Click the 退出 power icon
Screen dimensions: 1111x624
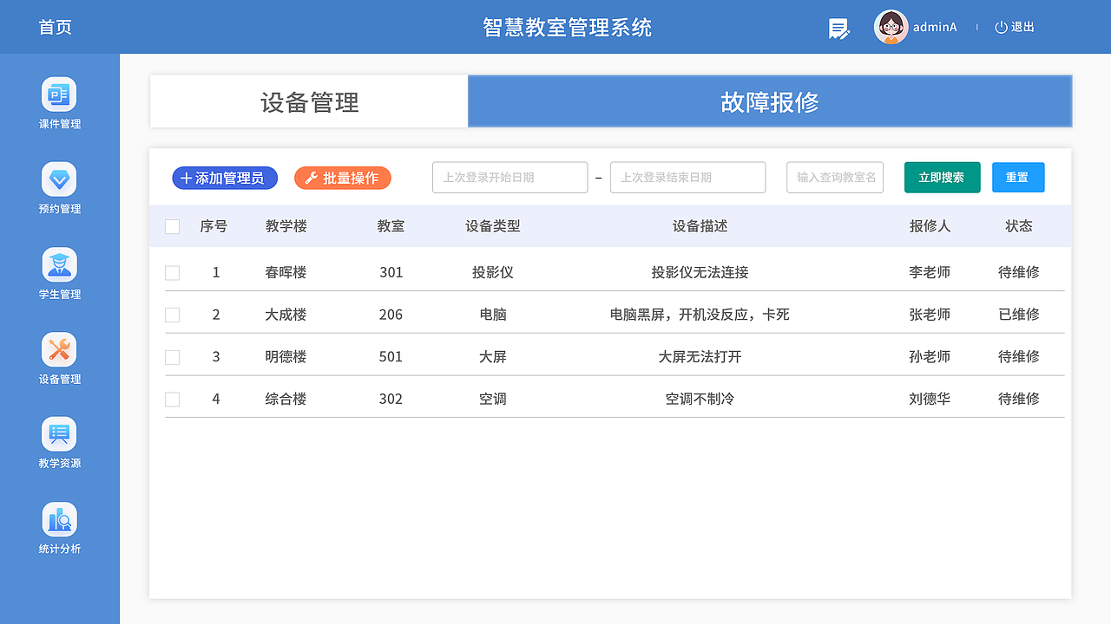click(1001, 27)
